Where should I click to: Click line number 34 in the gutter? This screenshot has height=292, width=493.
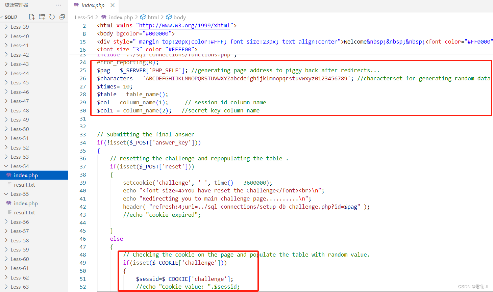pyautogui.click(x=83, y=142)
